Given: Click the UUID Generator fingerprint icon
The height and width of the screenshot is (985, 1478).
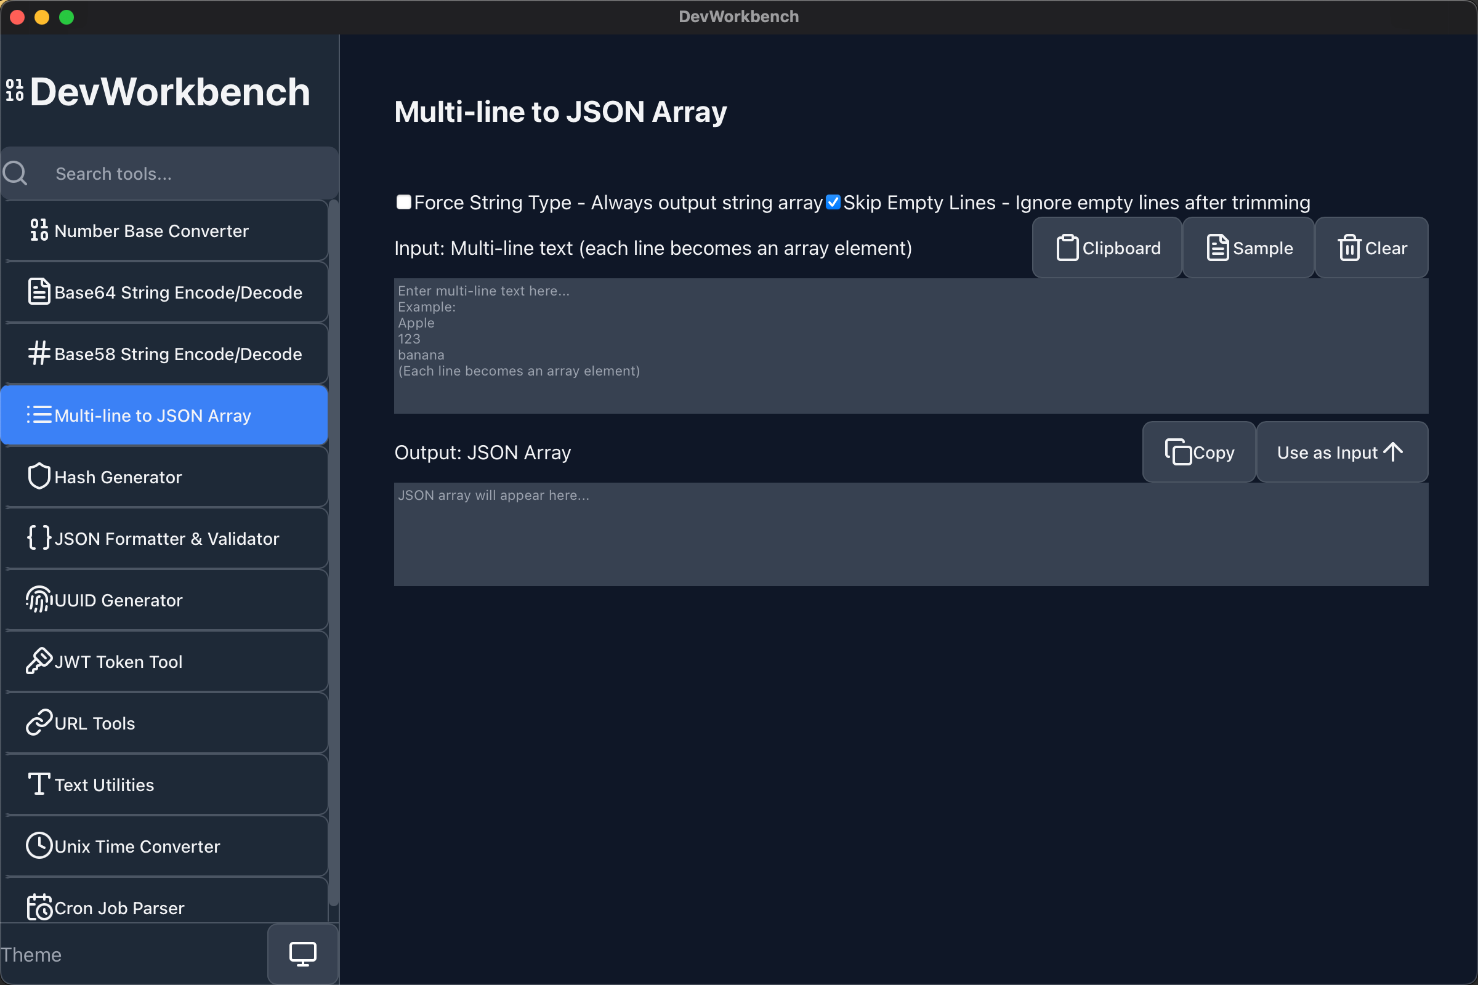Looking at the screenshot, I should pyautogui.click(x=39, y=599).
